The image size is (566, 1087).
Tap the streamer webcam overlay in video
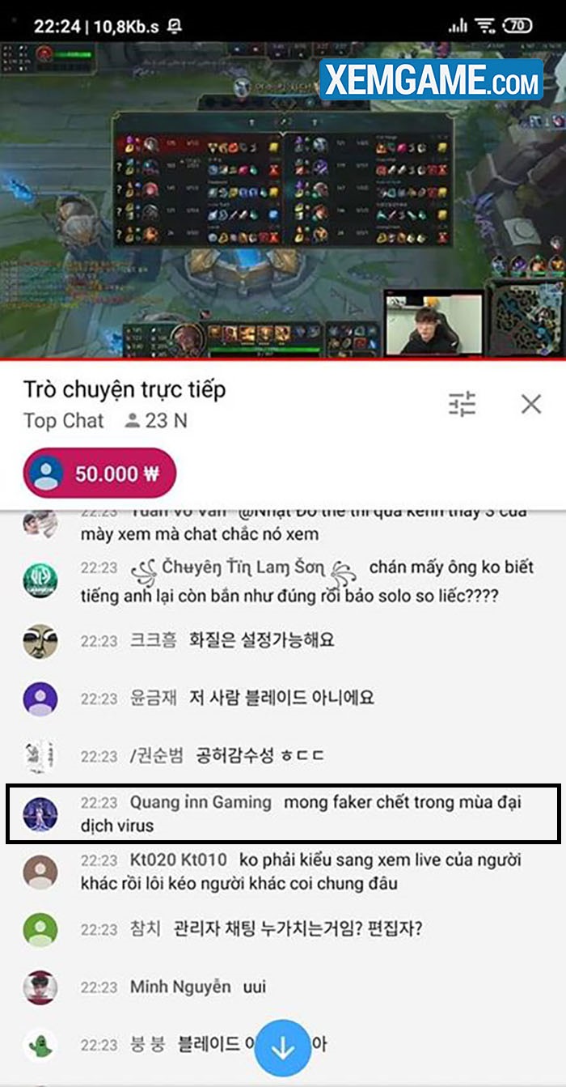pos(433,326)
